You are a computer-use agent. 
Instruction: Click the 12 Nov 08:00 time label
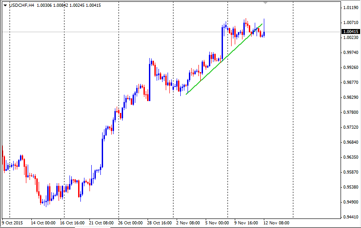[x=276, y=223]
